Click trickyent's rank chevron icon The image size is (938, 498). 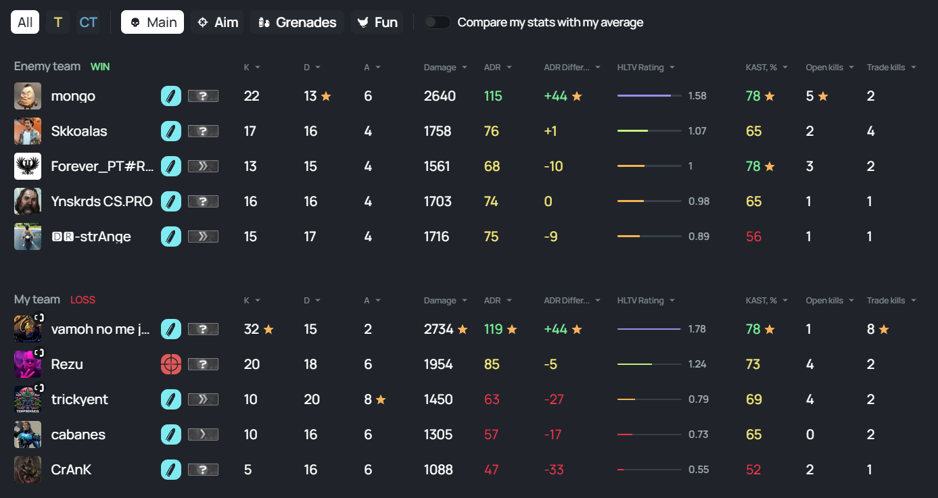(203, 399)
